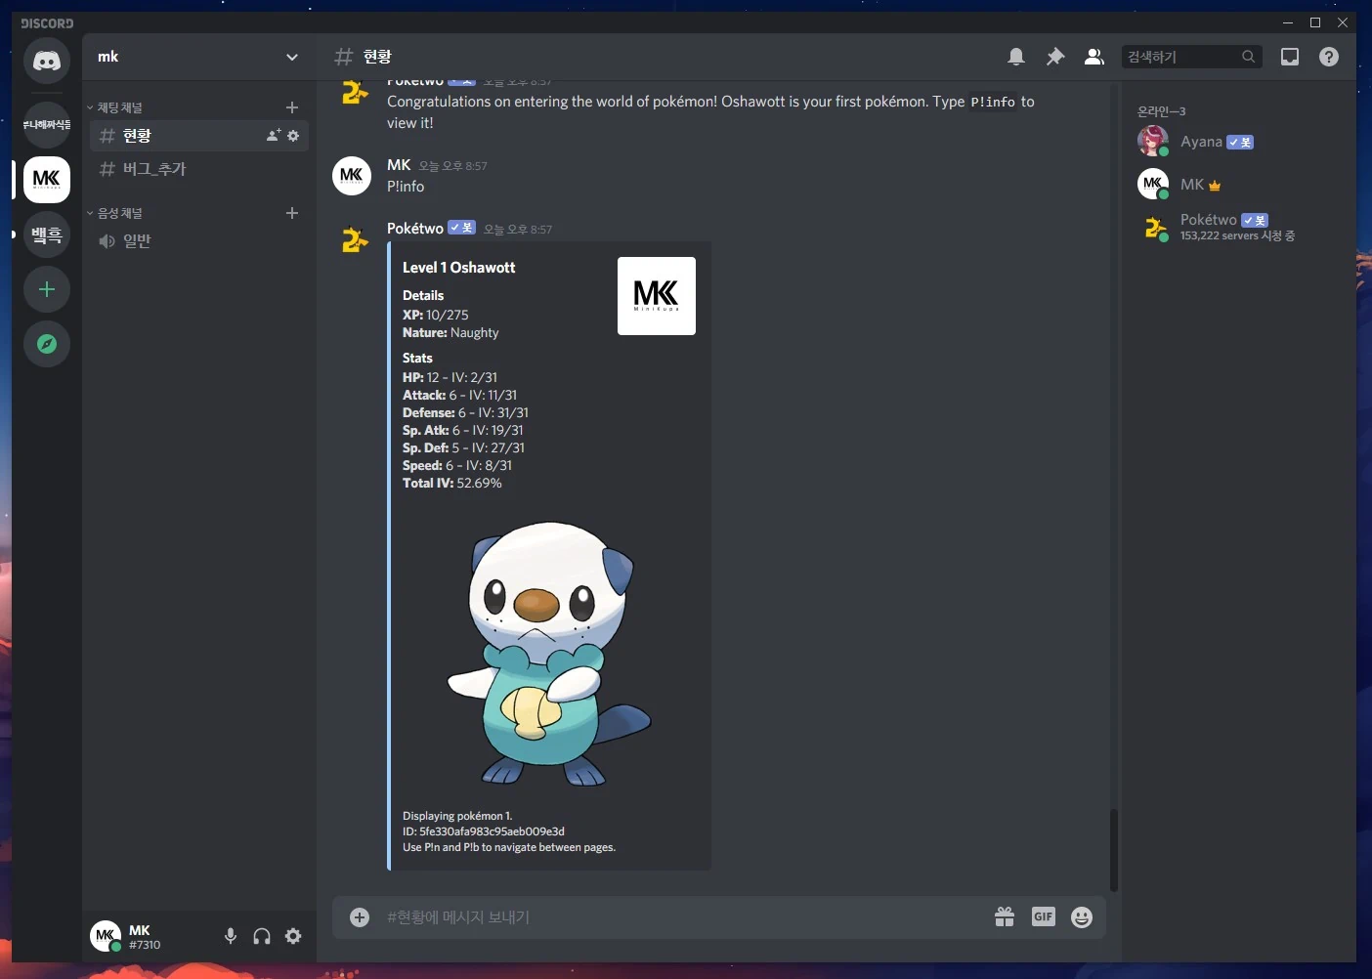Invite people to 현황 channel
The width and height of the screenshot is (1372, 979).
274,136
